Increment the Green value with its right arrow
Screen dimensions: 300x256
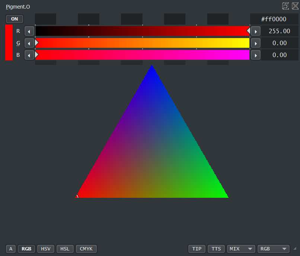[255, 43]
